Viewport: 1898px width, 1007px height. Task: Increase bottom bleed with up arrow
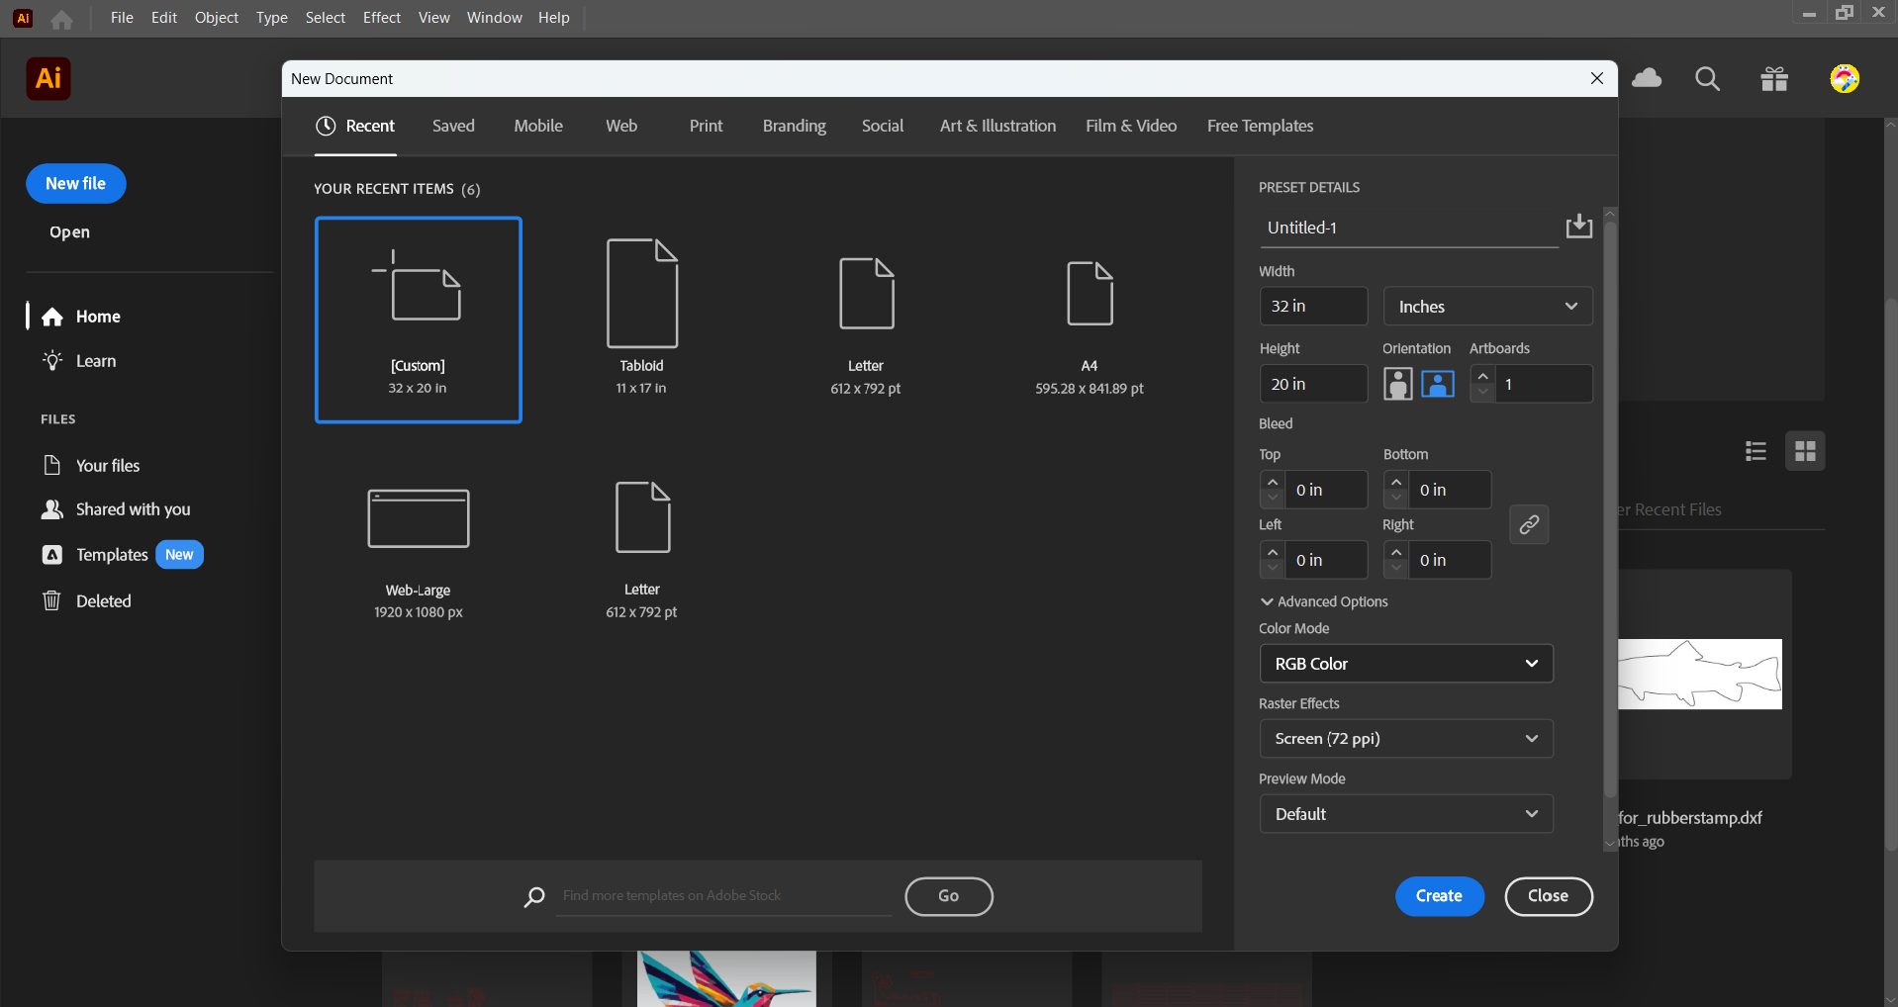pos(1396,482)
